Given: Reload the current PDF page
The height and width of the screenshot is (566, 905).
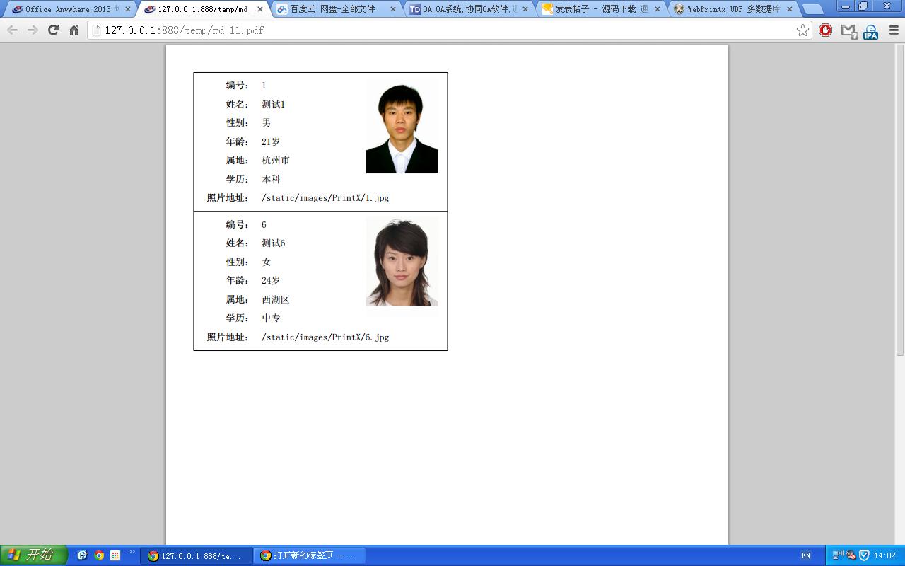Looking at the screenshot, I should pyautogui.click(x=53, y=30).
